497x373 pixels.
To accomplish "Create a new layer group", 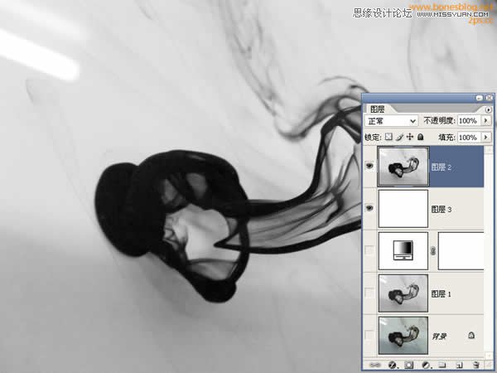I will coord(442,365).
